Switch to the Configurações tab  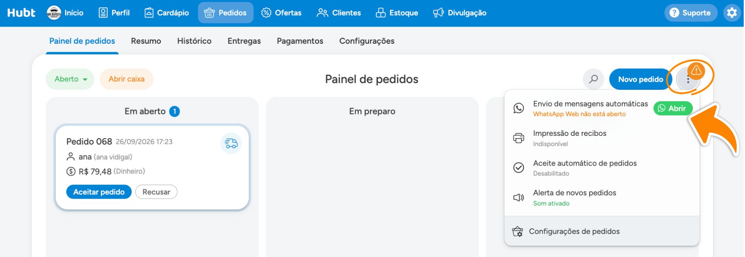[367, 41]
